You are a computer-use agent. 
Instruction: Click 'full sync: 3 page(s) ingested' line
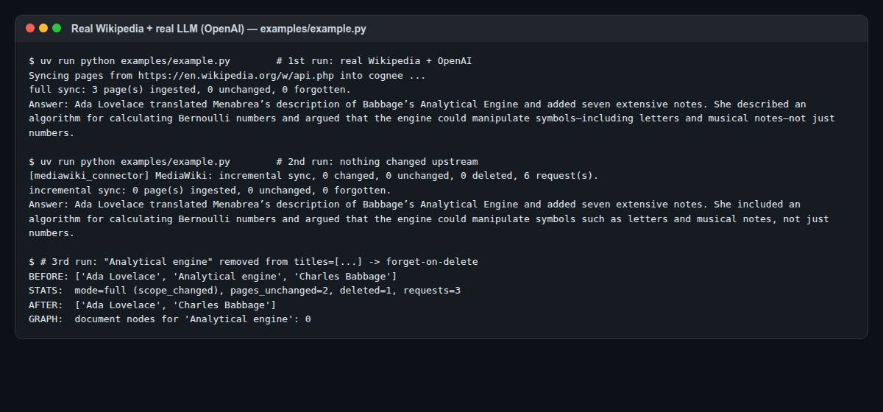coord(190,89)
